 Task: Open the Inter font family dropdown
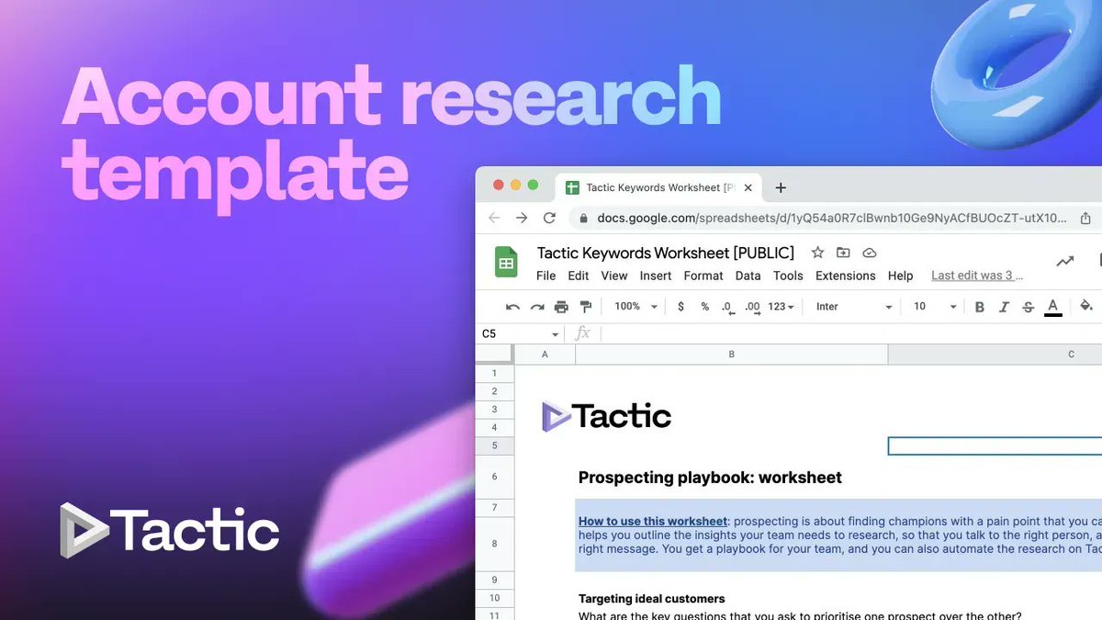(x=854, y=307)
